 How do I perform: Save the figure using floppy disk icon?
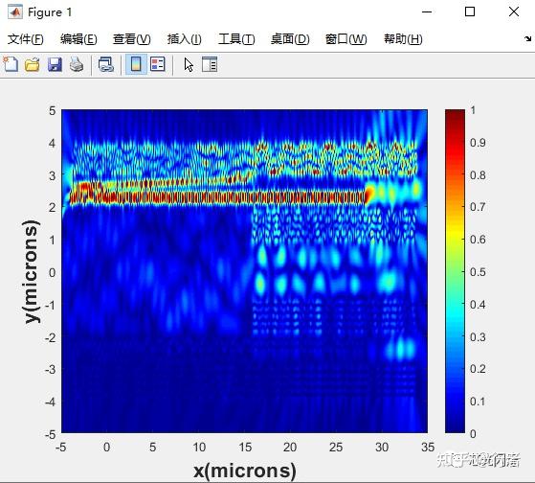[x=55, y=64]
